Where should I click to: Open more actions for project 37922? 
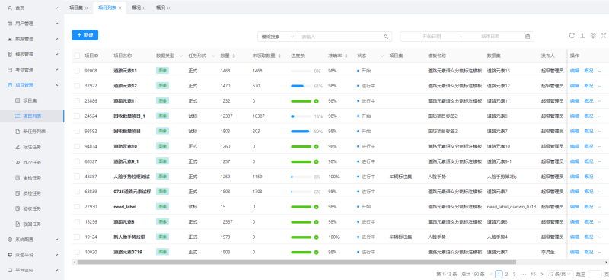pyautogui.click(x=600, y=86)
